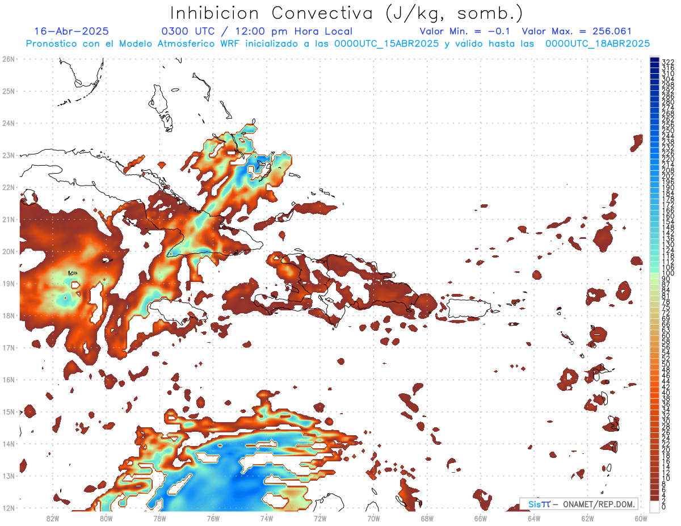Click the 72W longitude label
Viewport: 681px width, 526px height.
320,518
